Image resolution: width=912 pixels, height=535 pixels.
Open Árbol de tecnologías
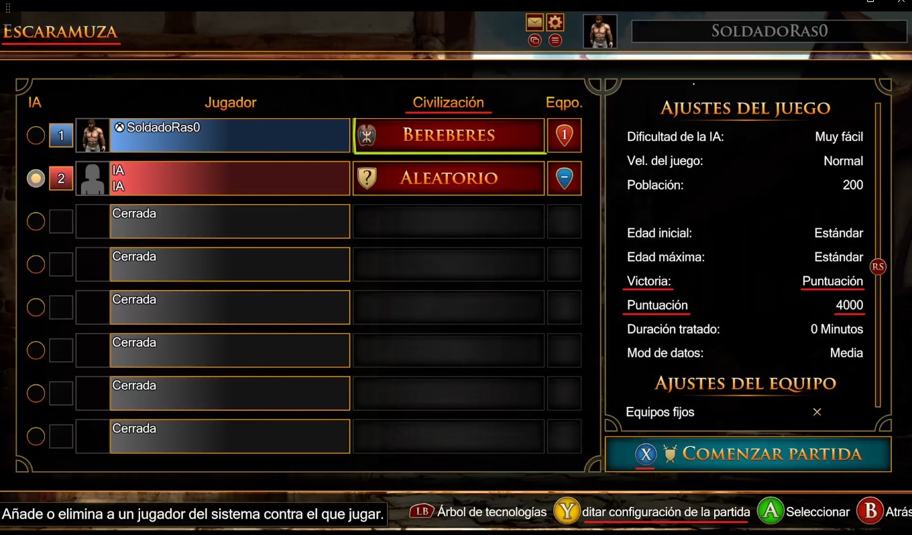tap(479, 512)
